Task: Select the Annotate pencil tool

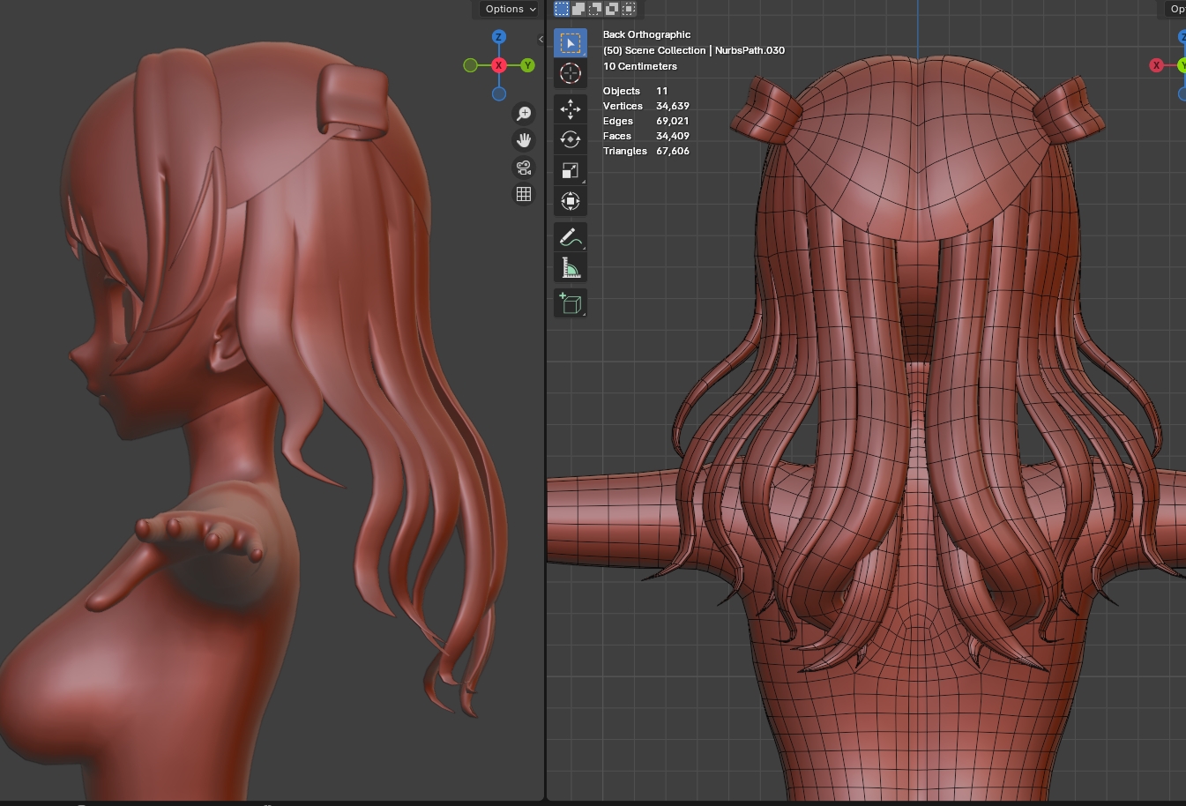Action: 571,237
